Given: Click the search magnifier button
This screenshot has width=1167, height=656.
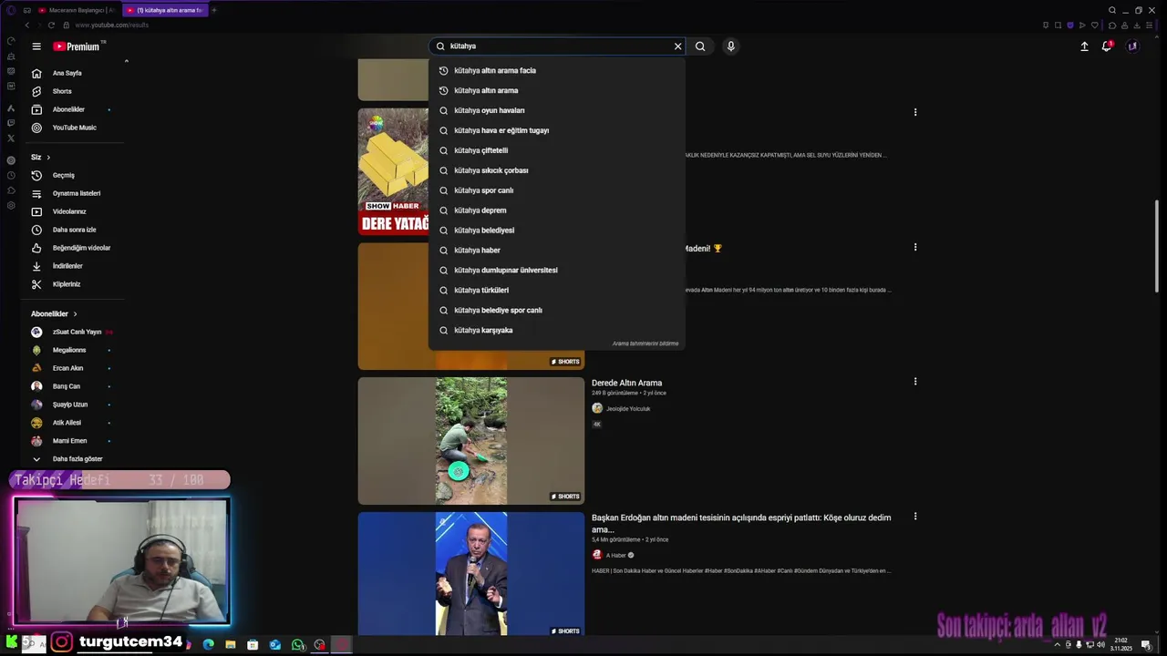Looking at the screenshot, I should pyautogui.click(x=700, y=46).
